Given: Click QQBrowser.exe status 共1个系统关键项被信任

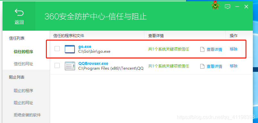Looking at the screenshot, I should click(168, 66).
